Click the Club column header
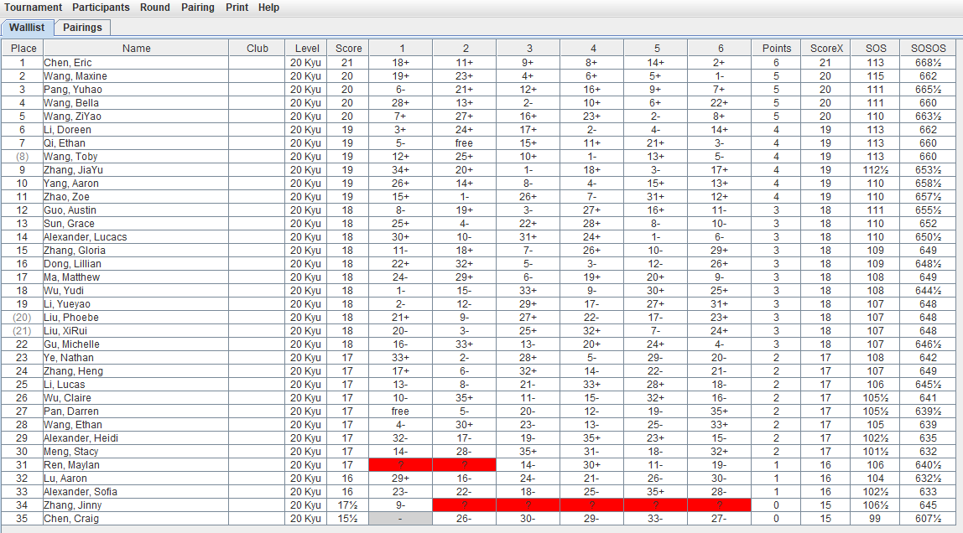The height and width of the screenshot is (533, 963). 258,49
